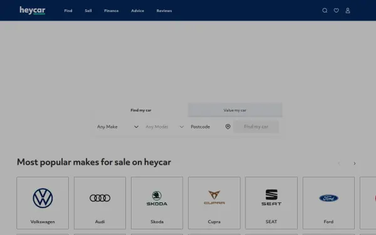Expand the Any Make dropdown
This screenshot has height=235, width=376.
pyautogui.click(x=118, y=127)
